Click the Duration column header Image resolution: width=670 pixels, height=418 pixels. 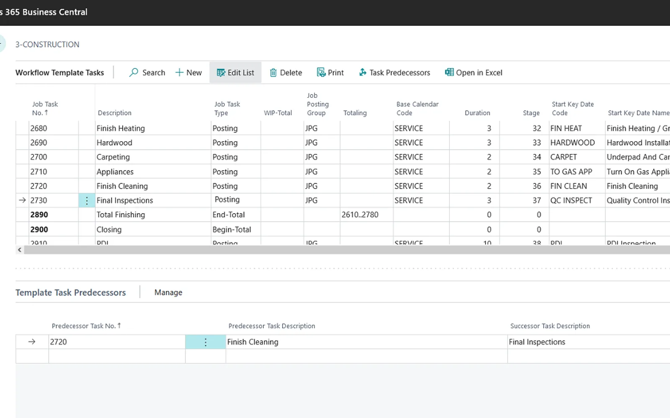(x=477, y=113)
